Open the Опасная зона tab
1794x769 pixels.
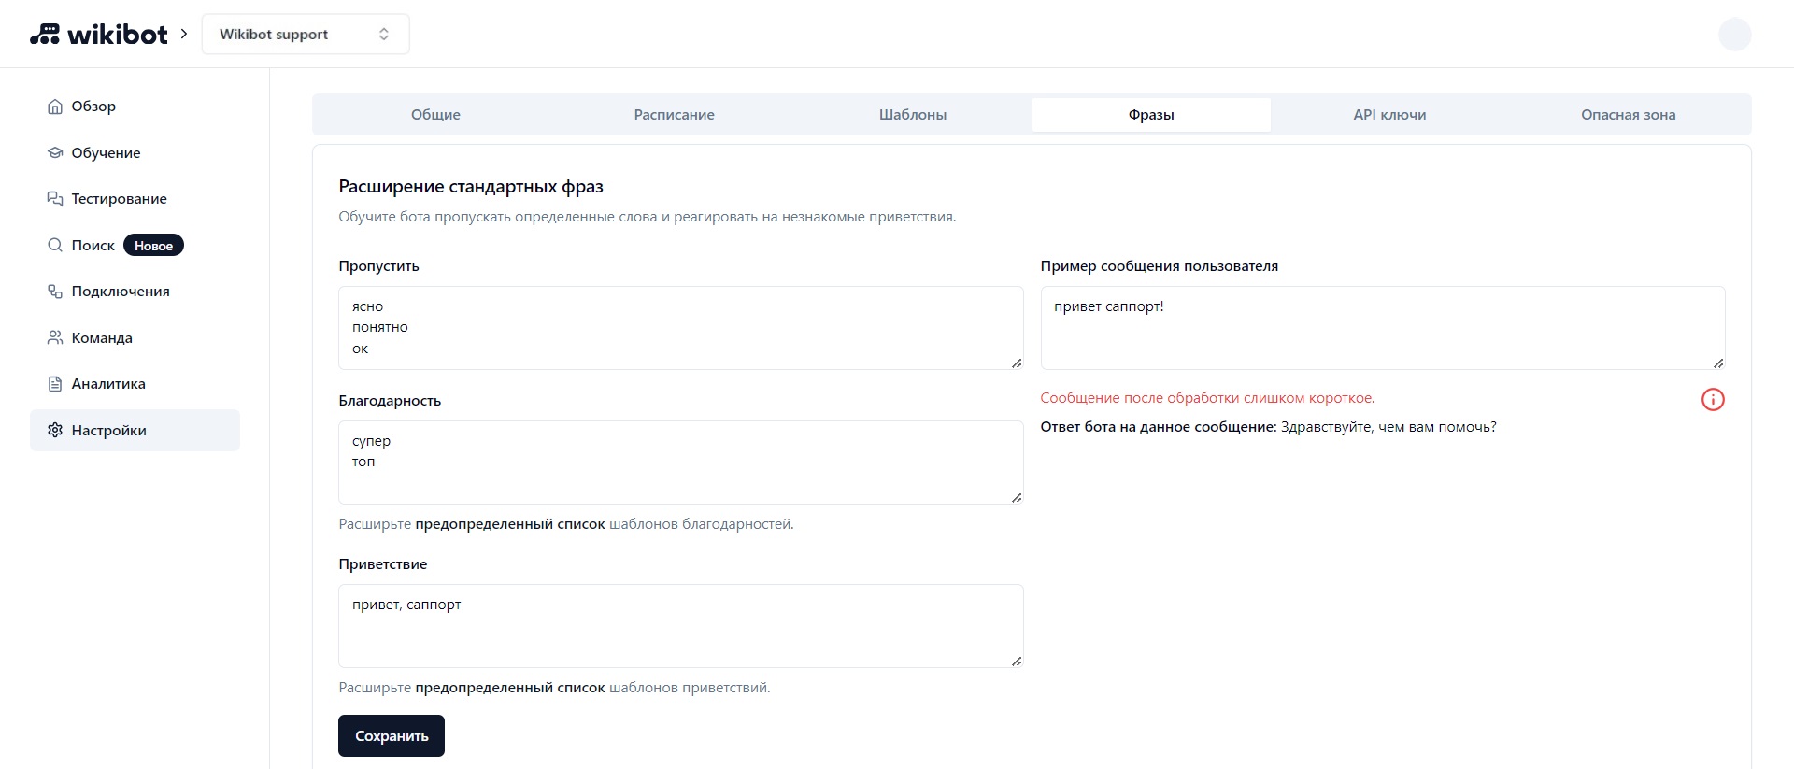coord(1628,115)
